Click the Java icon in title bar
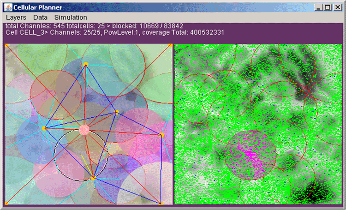This screenshot has height=210, width=346. pyautogui.click(x=8, y=7)
